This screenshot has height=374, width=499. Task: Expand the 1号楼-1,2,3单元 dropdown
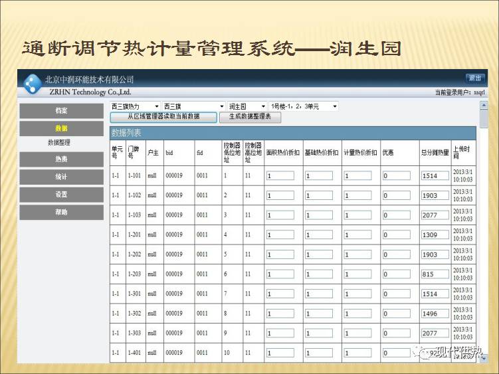304,106
